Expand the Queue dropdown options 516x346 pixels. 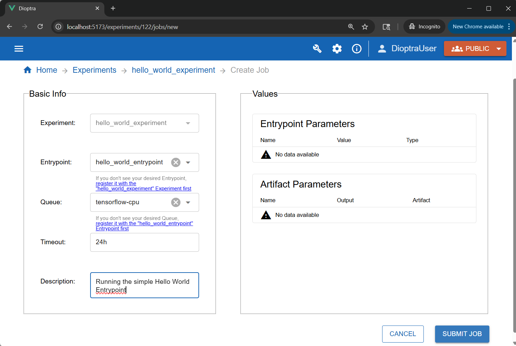tap(188, 202)
